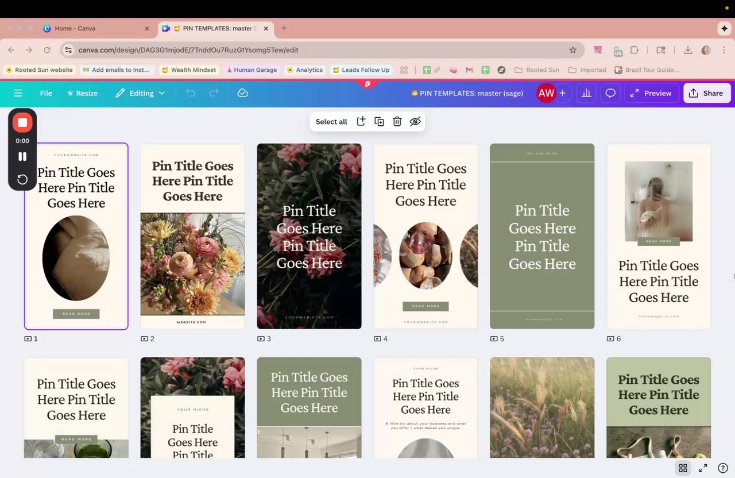Viewport: 735px width, 478px height.
Task: Click Select all in the page toolbar
Action: pyautogui.click(x=331, y=122)
